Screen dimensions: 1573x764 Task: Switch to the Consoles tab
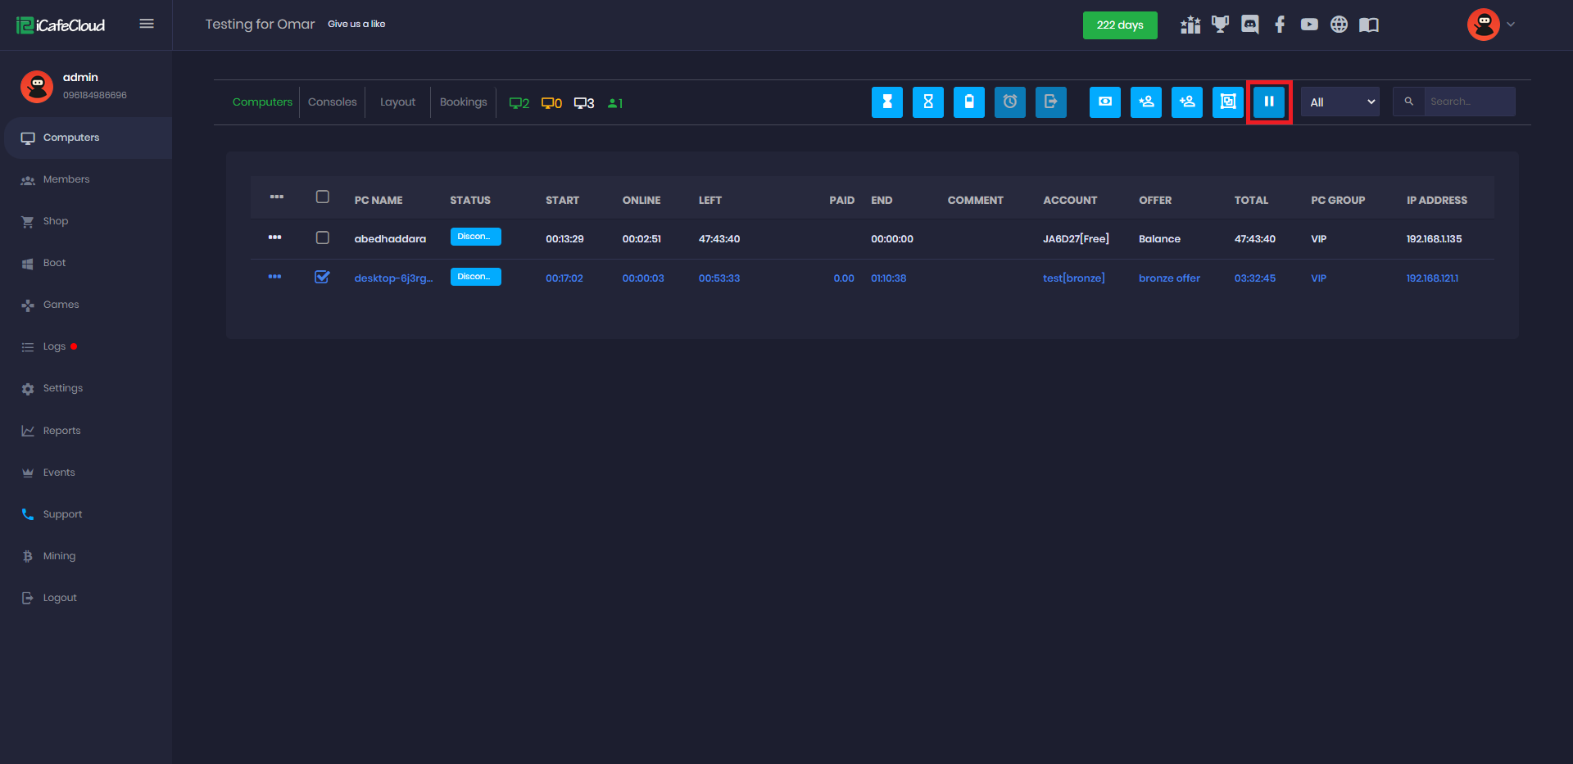tap(332, 102)
